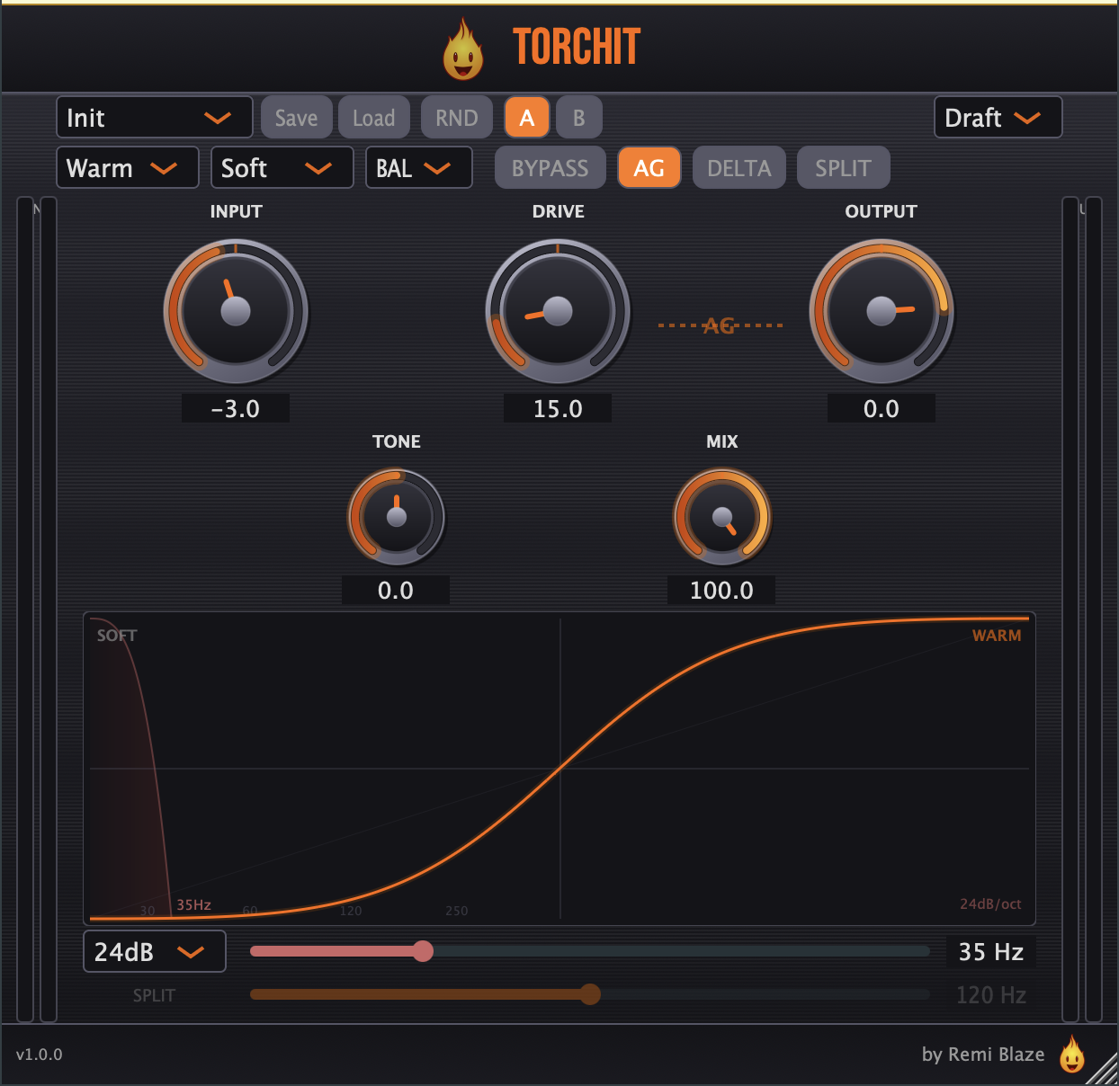Open the BAL dropdown
Image resolution: width=1119 pixels, height=1086 pixels.
[x=419, y=168]
